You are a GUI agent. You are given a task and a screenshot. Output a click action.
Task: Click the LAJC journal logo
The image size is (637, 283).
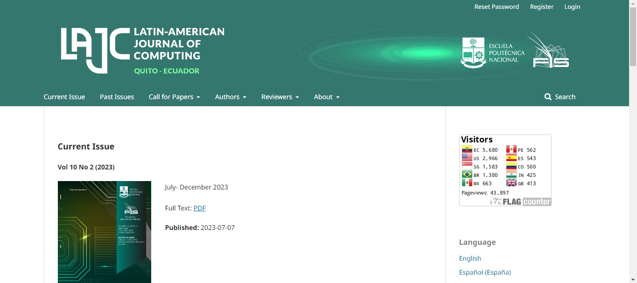[x=142, y=50]
